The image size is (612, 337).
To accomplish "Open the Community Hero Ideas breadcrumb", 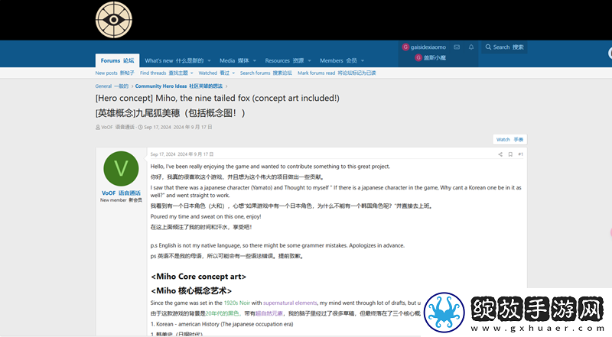I will [x=179, y=86].
